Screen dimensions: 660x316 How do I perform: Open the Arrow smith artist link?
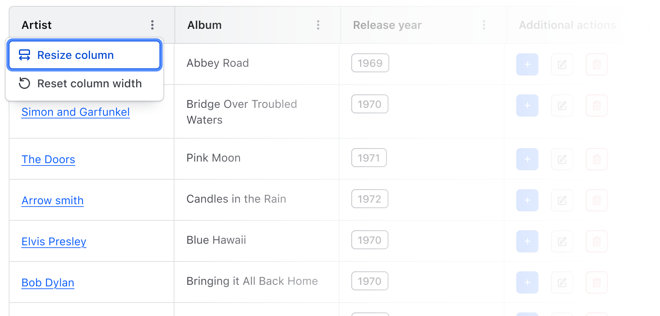click(52, 201)
